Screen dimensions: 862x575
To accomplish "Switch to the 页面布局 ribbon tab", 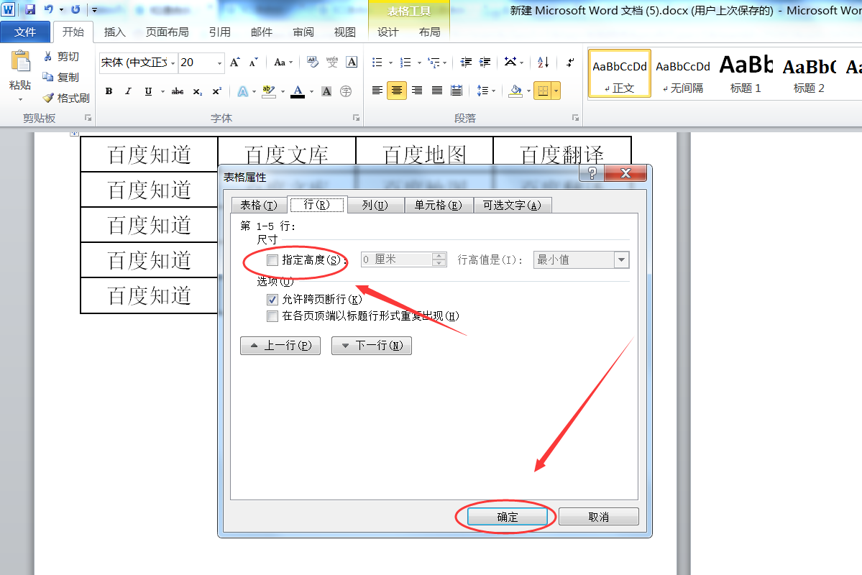I will click(x=167, y=32).
